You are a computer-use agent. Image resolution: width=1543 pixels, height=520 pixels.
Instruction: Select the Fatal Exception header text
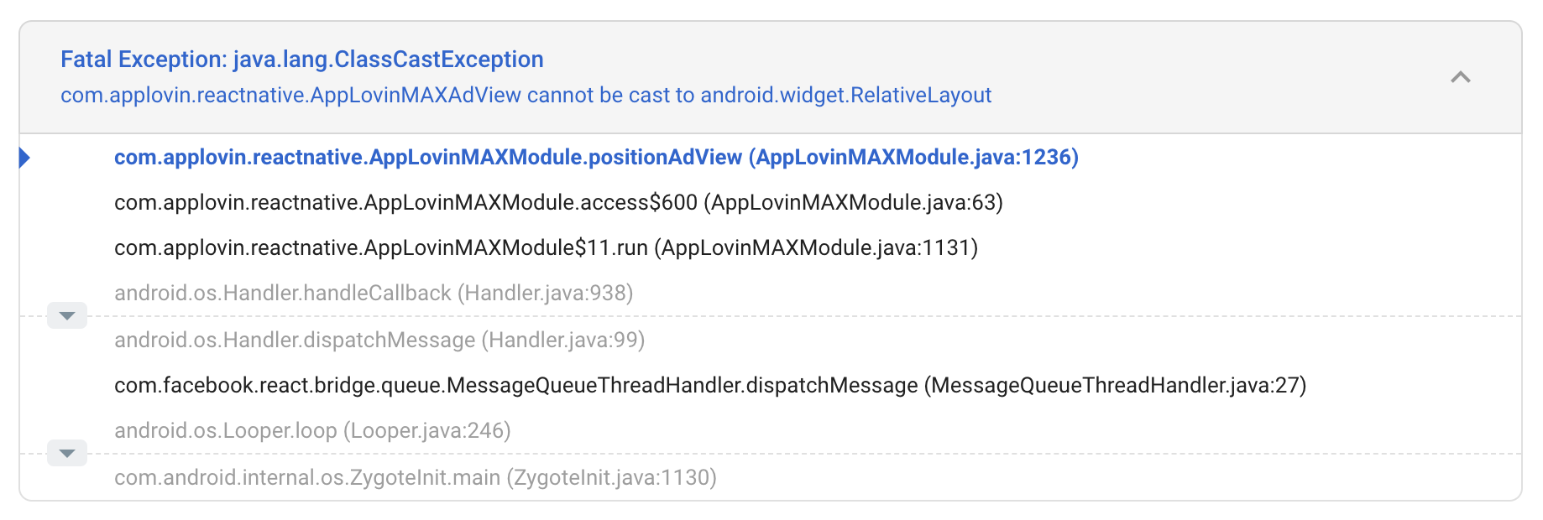click(x=301, y=59)
